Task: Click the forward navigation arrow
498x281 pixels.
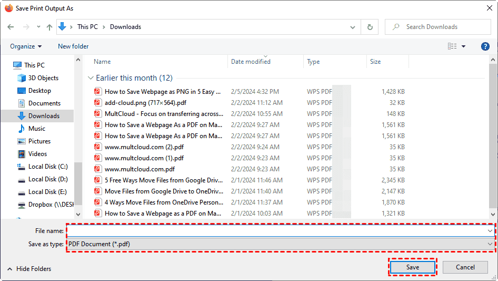Action: (x=26, y=27)
